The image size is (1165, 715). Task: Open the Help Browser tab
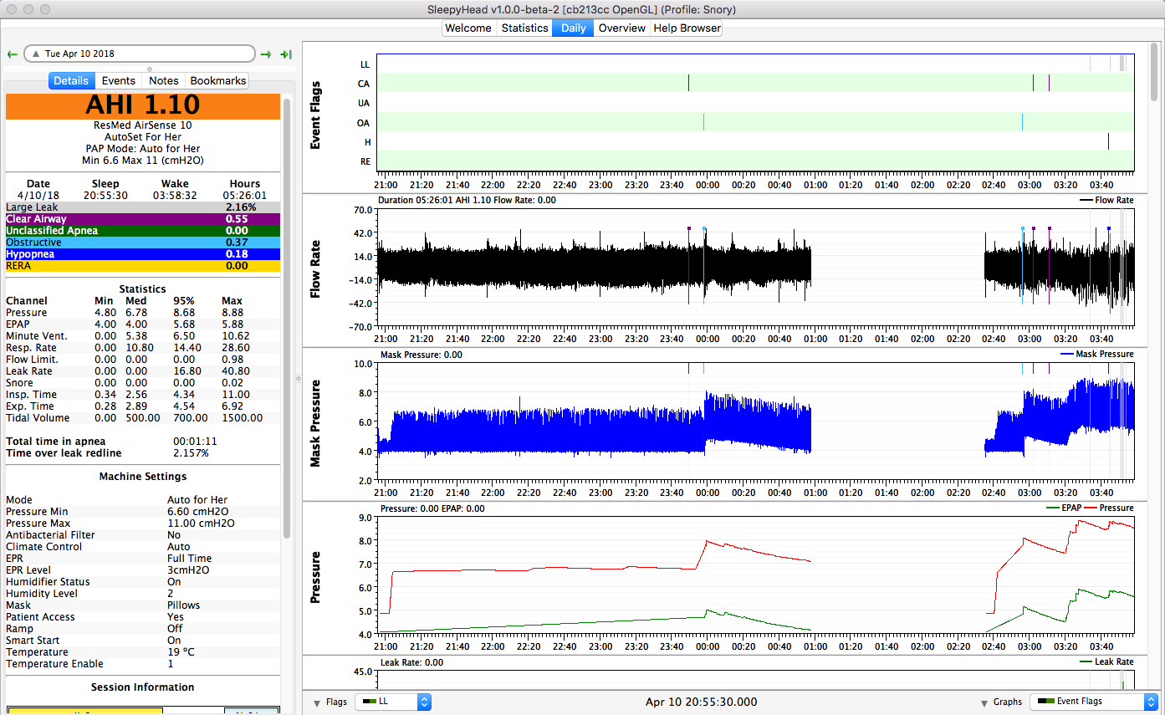[687, 28]
